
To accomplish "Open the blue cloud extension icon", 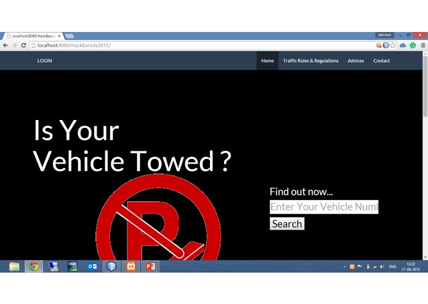I will (403, 46).
